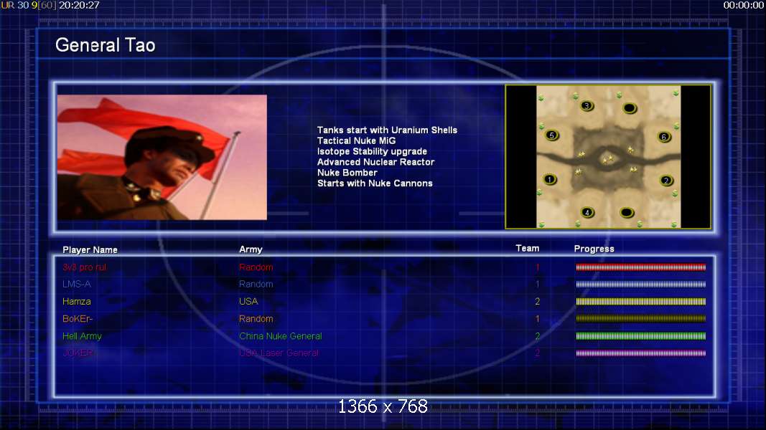Select player name "Hamza"
766x430 pixels.
click(77, 301)
